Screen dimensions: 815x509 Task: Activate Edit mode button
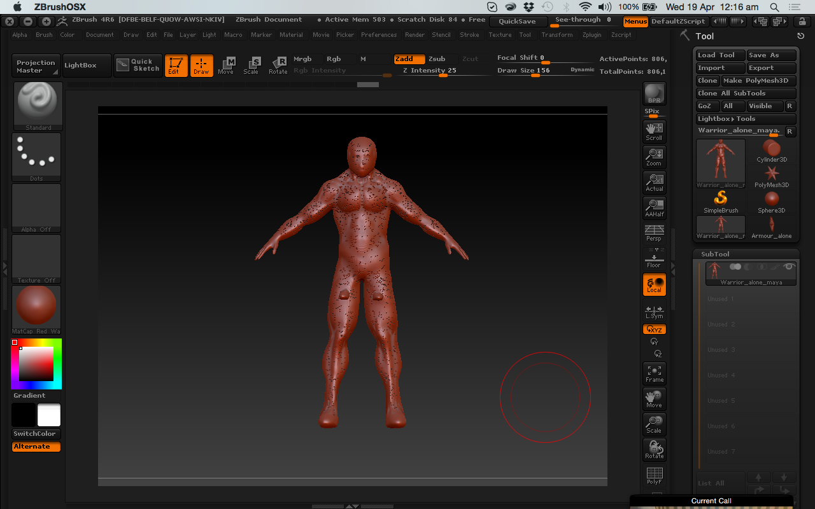coord(176,66)
